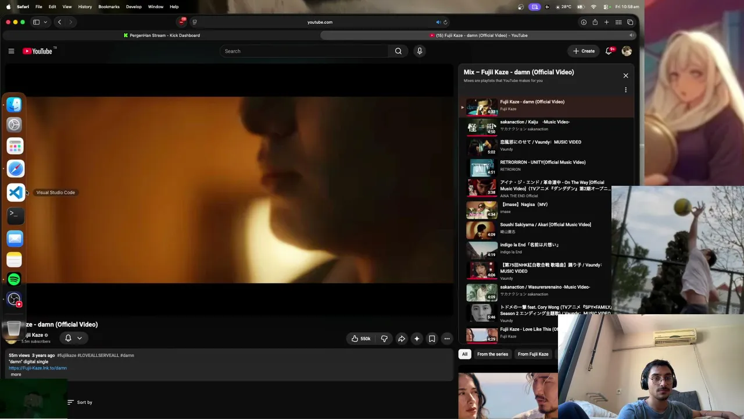Select the 'All' filter chip
744x419 pixels.
pos(464,354)
